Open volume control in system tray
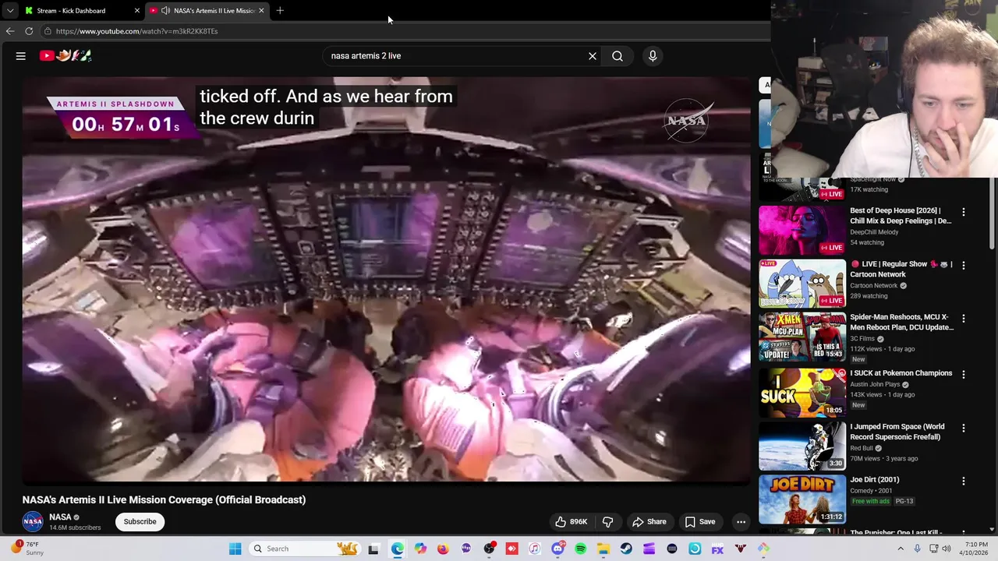Screen dimensions: 998x561 pos(947,549)
